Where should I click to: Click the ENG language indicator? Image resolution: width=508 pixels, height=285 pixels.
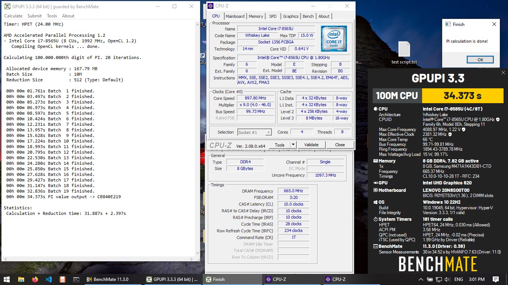459,279
